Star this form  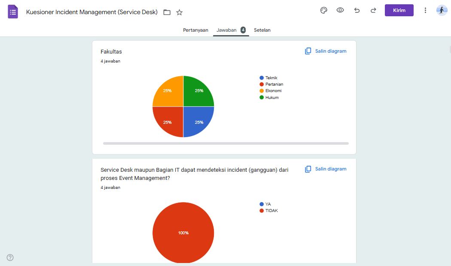pyautogui.click(x=180, y=12)
